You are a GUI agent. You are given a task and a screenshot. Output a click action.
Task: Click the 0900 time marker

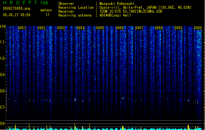[198, 28]
